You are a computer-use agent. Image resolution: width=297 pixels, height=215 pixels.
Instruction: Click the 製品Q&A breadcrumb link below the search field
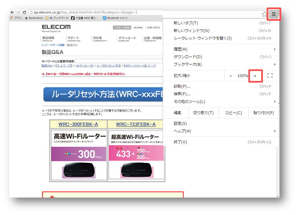click(x=47, y=66)
